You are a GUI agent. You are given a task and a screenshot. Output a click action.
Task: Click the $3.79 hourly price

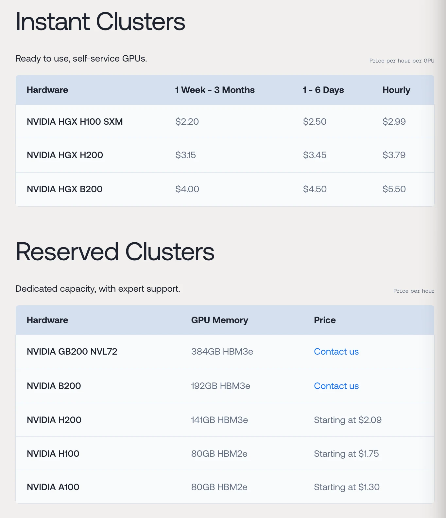[x=394, y=155]
